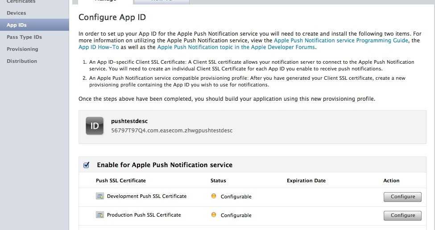The width and height of the screenshot is (435, 230).
Task: Click Development certificate orange status dot
Action: click(214, 196)
